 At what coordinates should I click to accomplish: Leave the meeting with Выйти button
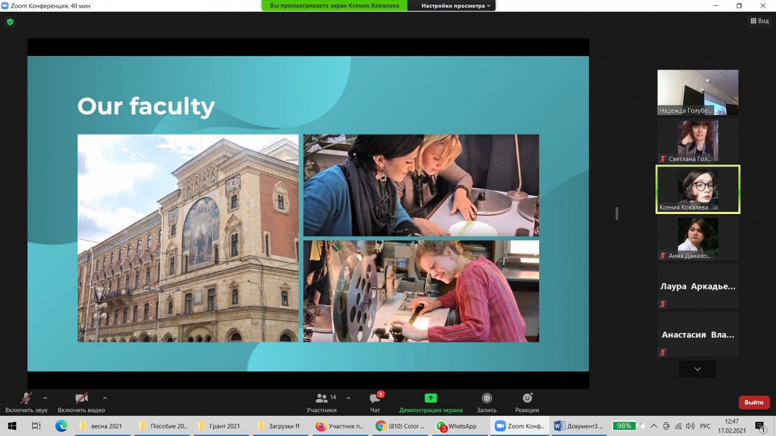tap(754, 402)
